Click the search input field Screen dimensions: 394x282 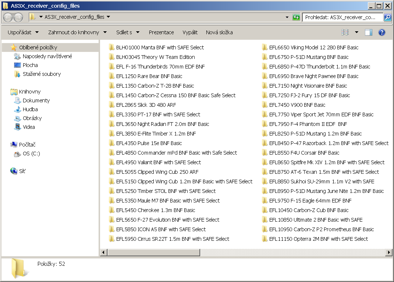click(x=342, y=17)
